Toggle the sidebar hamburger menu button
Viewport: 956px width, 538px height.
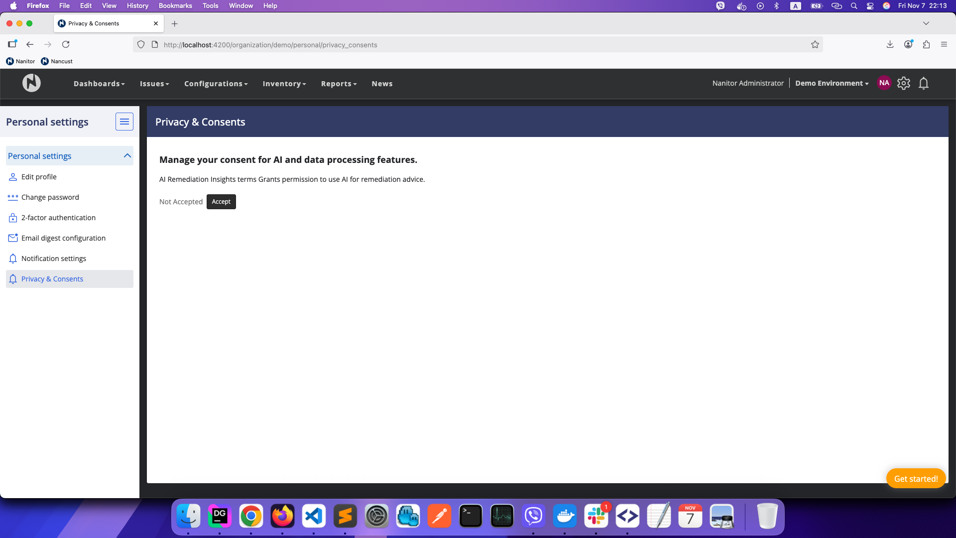click(x=124, y=122)
